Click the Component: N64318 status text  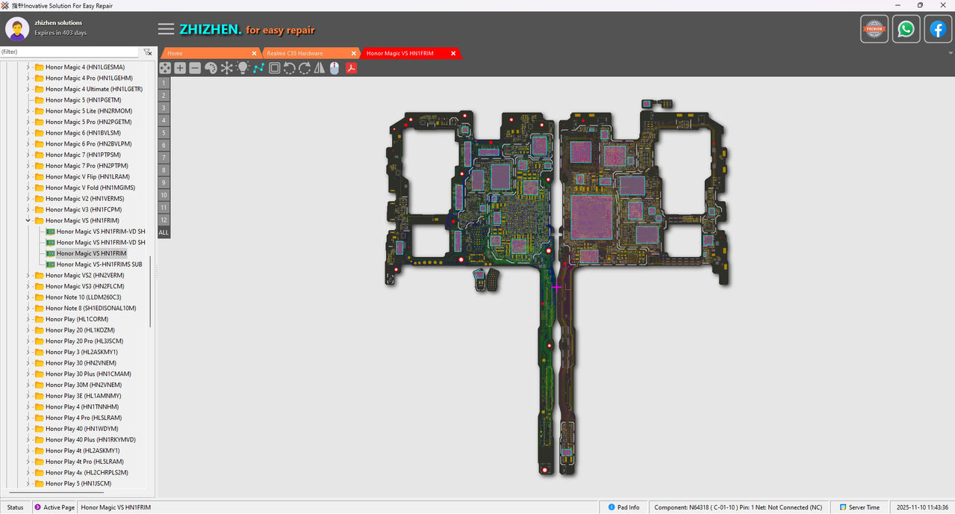(738, 507)
